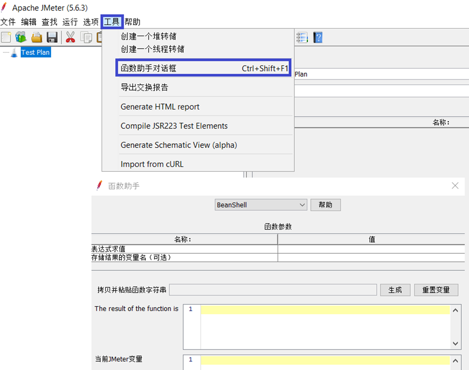Open the 文件 menu
This screenshot has height=370, width=469.
pos(8,22)
